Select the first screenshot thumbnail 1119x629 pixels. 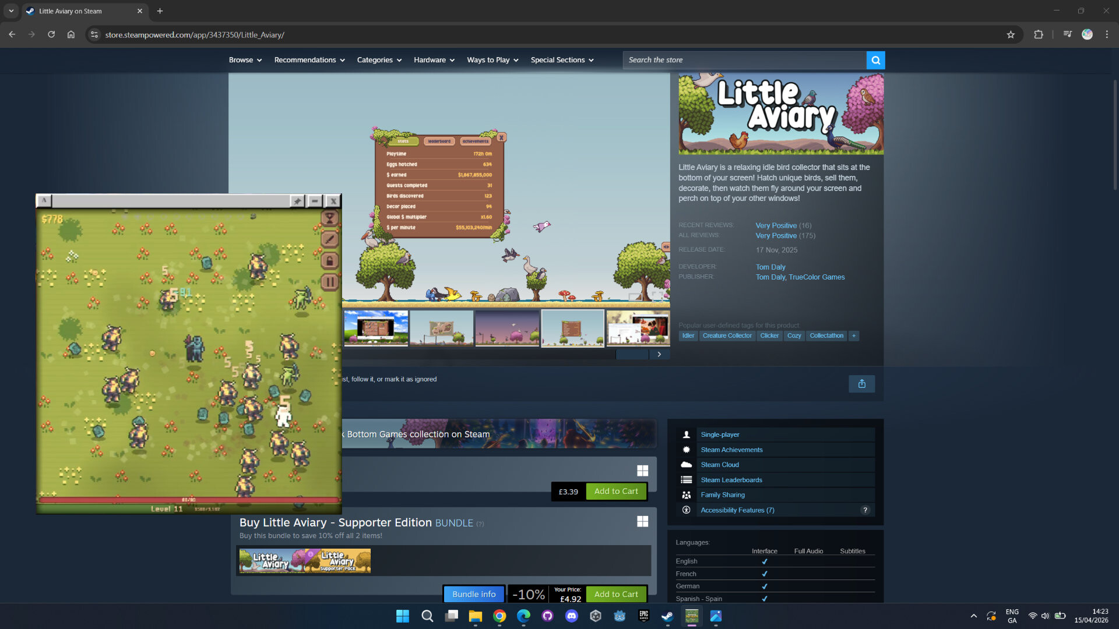[x=376, y=328]
